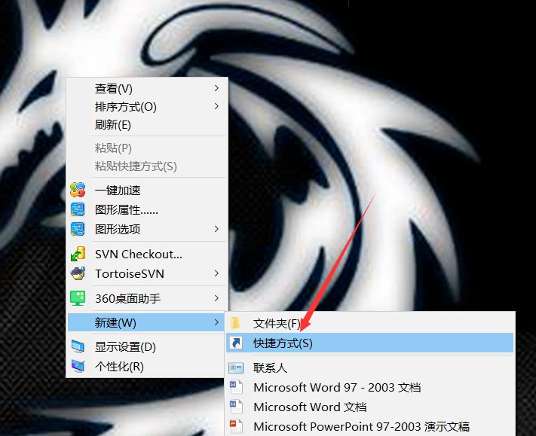Expand the 图形选项 submenu arrow
The image size is (536, 436).
[x=216, y=229]
